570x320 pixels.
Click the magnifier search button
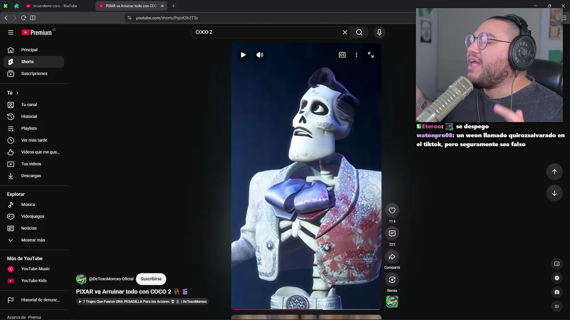tap(359, 32)
